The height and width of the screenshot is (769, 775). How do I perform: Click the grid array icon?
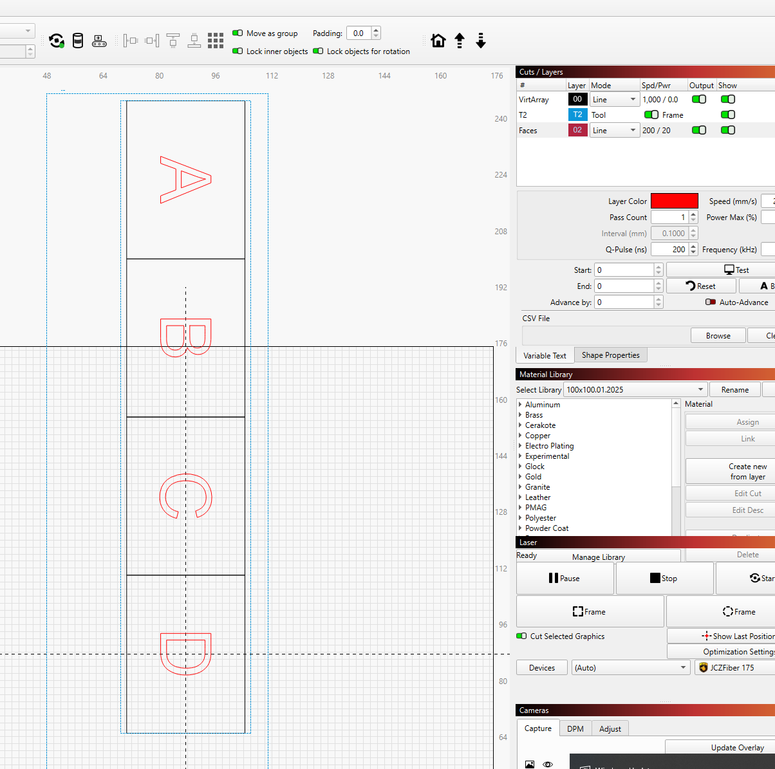(x=216, y=41)
